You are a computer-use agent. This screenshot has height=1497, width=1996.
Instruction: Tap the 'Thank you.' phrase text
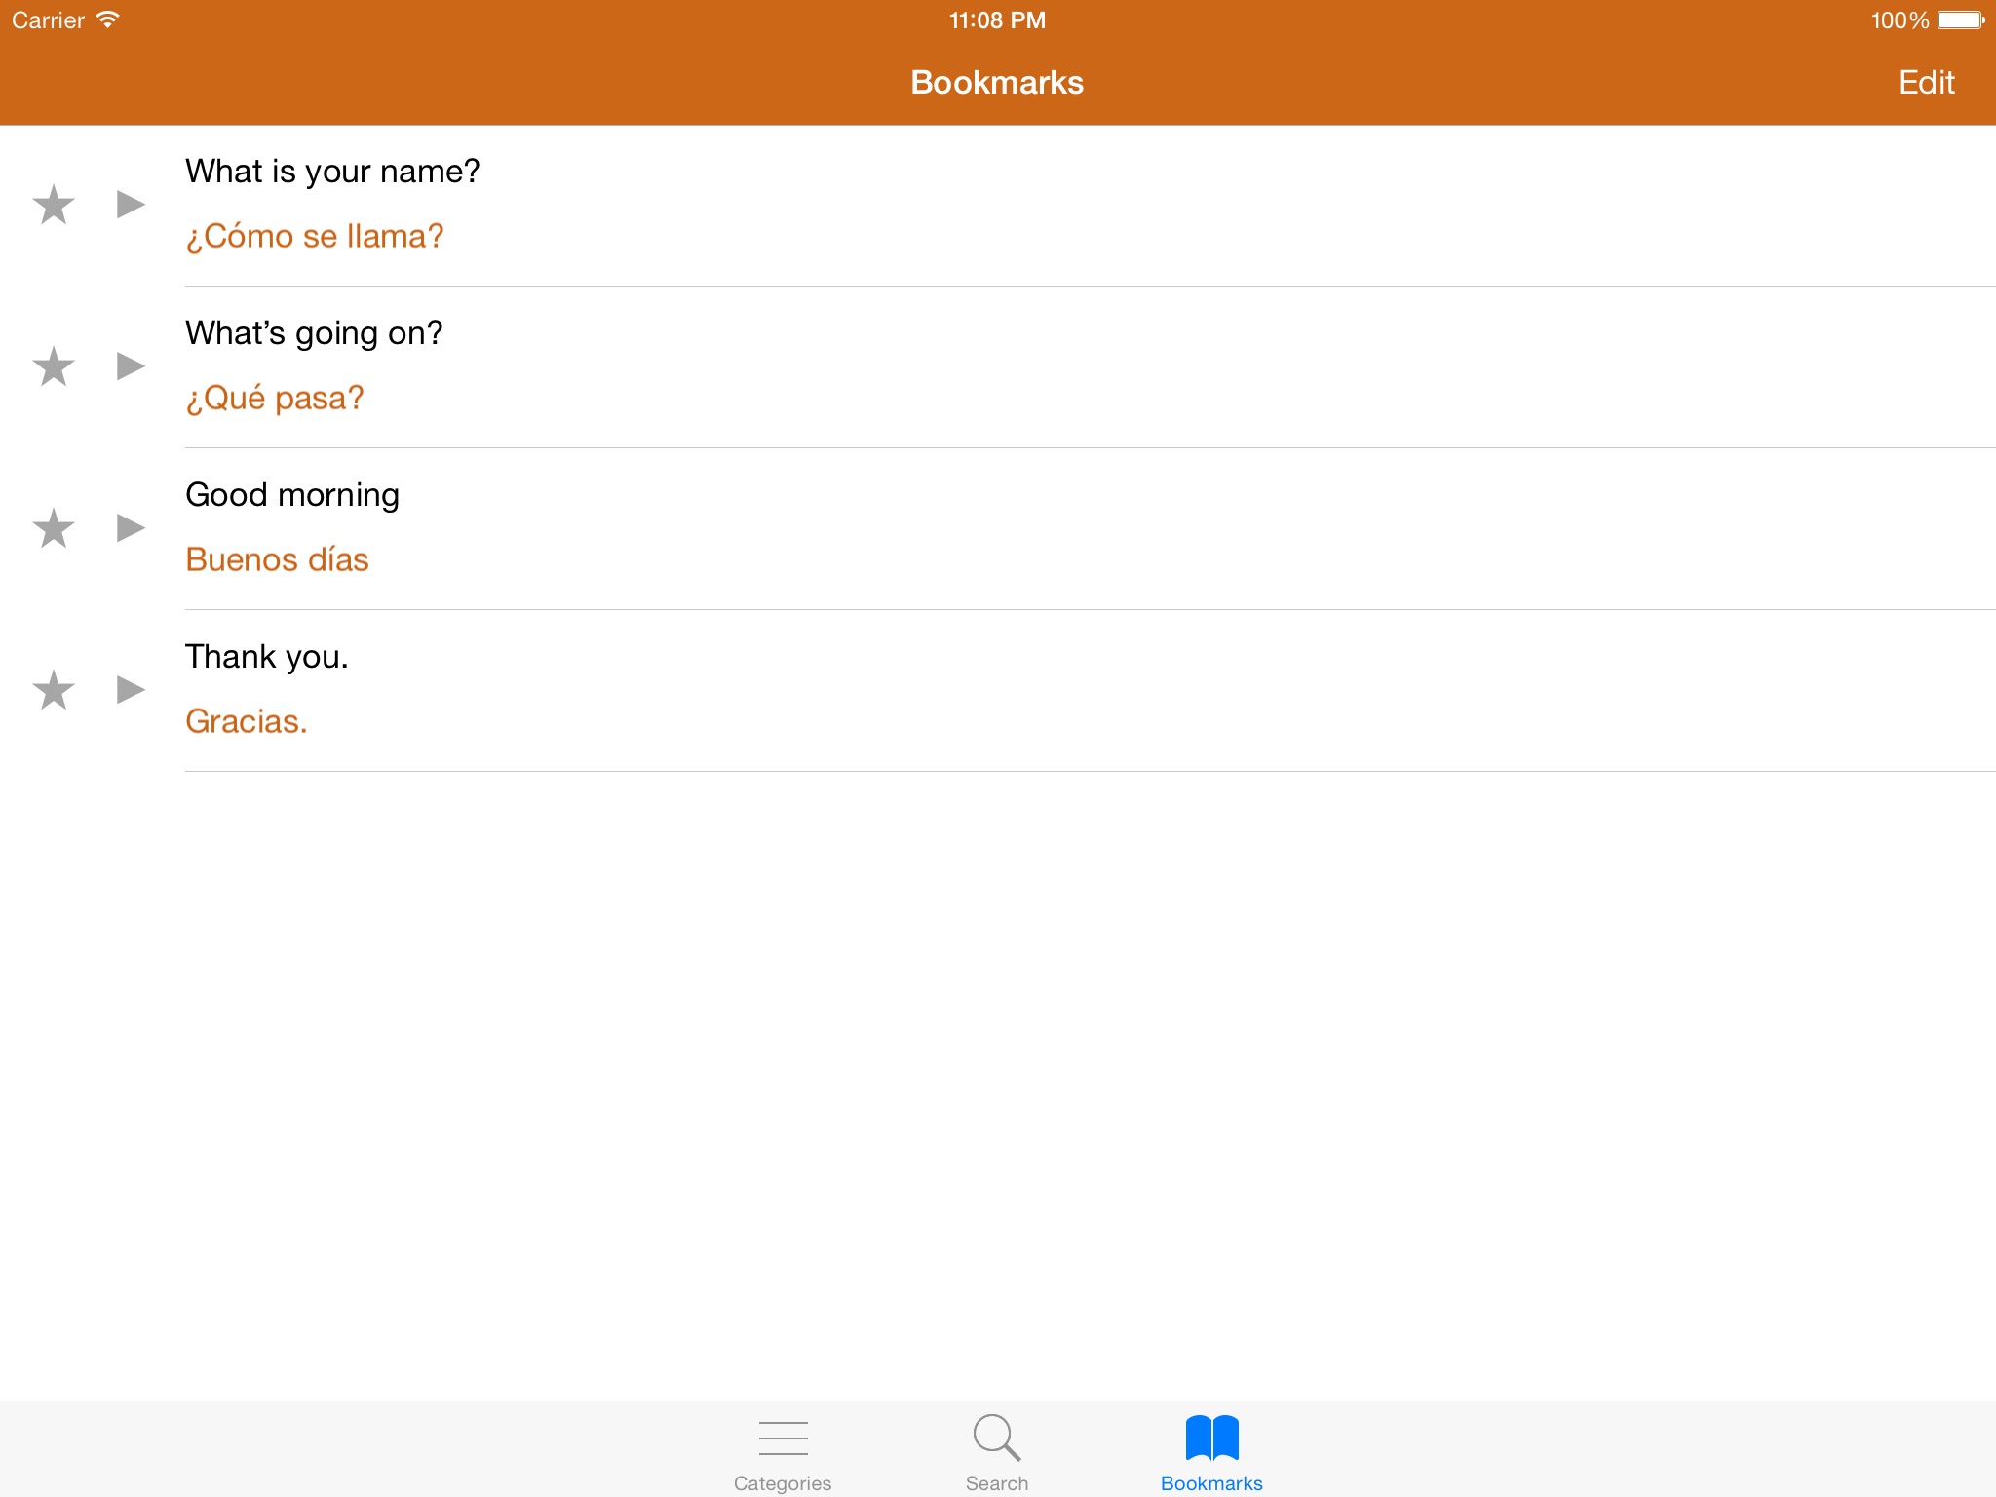pyautogui.click(x=266, y=657)
